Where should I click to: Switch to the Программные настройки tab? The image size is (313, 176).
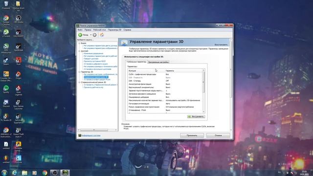click(158, 62)
